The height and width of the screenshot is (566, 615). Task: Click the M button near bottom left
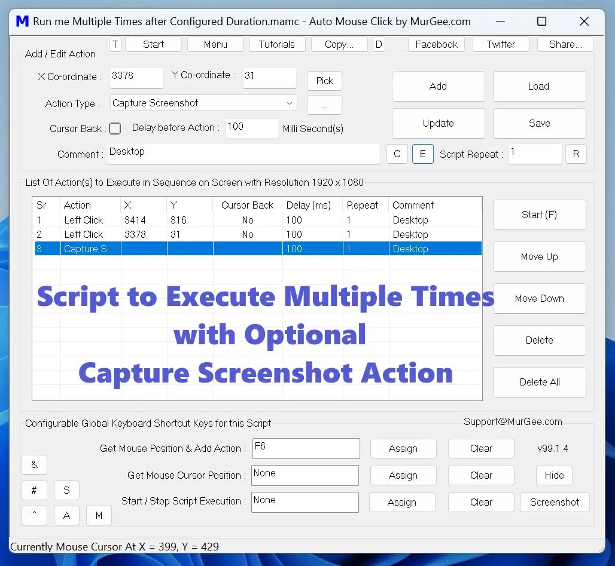click(x=99, y=515)
